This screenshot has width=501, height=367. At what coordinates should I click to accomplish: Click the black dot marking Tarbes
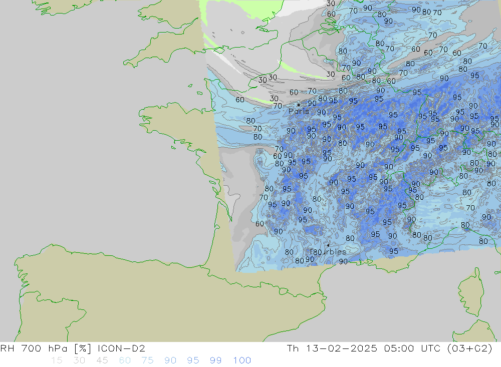coord(328,245)
